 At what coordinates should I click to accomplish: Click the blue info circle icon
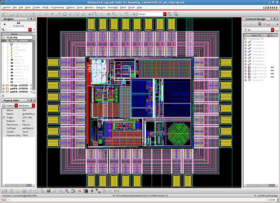[x=65, y=14]
